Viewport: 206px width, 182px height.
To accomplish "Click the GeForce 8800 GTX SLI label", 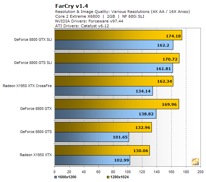I will (x=33, y=39).
